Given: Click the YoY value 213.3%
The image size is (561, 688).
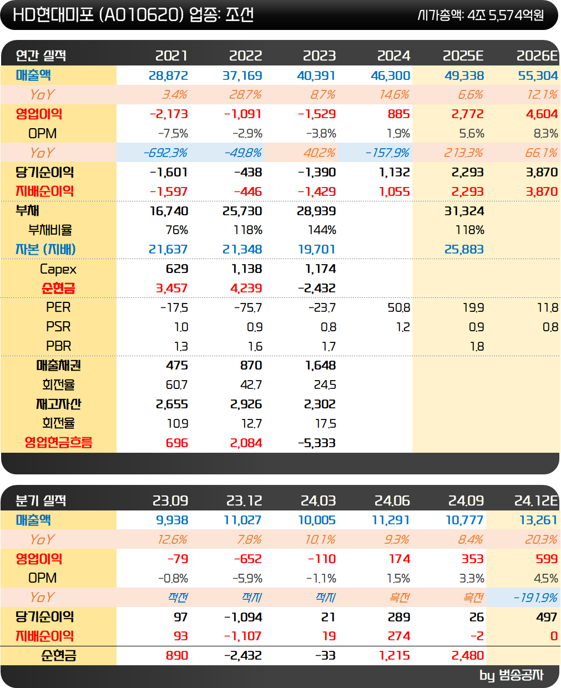Looking at the screenshot, I should [463, 153].
